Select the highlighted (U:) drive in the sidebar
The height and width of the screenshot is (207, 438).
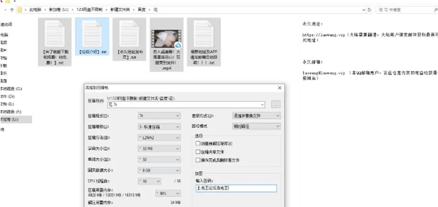coord(16,119)
